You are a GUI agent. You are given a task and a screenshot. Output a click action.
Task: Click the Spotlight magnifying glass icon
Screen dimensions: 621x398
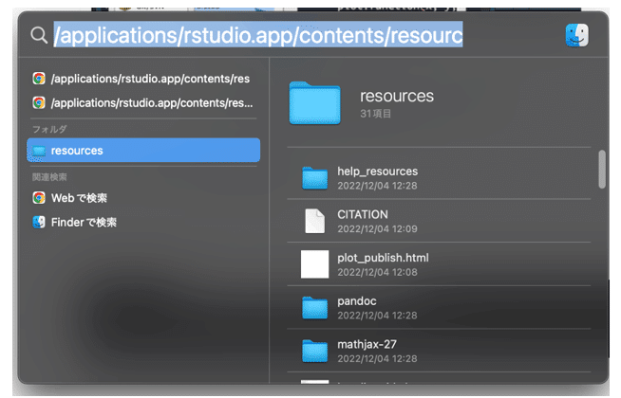[x=39, y=35]
